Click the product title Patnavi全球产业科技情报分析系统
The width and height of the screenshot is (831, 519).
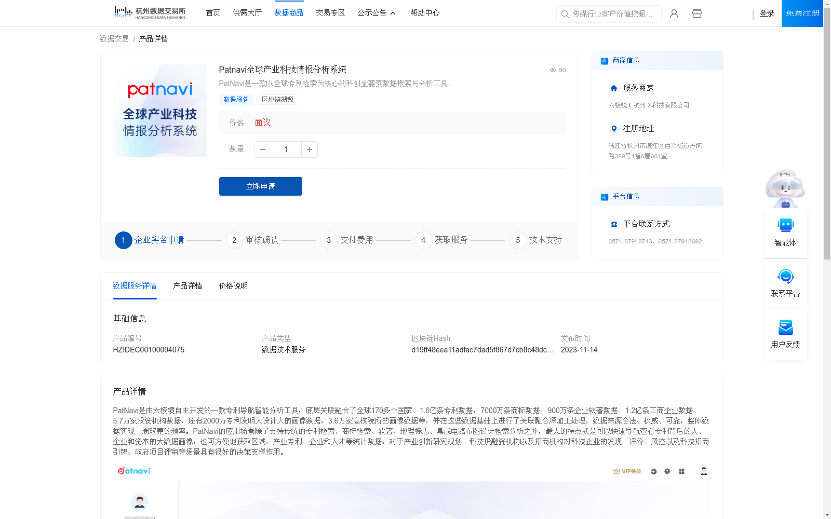click(283, 70)
